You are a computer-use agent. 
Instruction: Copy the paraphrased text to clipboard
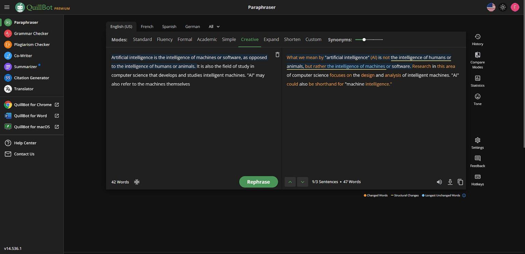[x=460, y=182]
